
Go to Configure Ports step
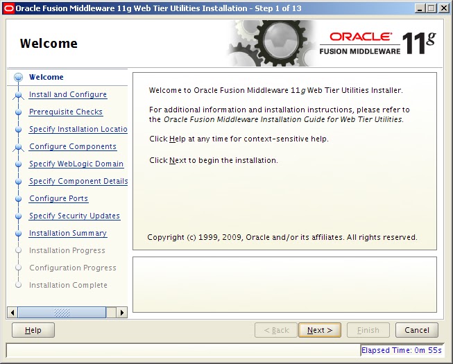pos(59,198)
